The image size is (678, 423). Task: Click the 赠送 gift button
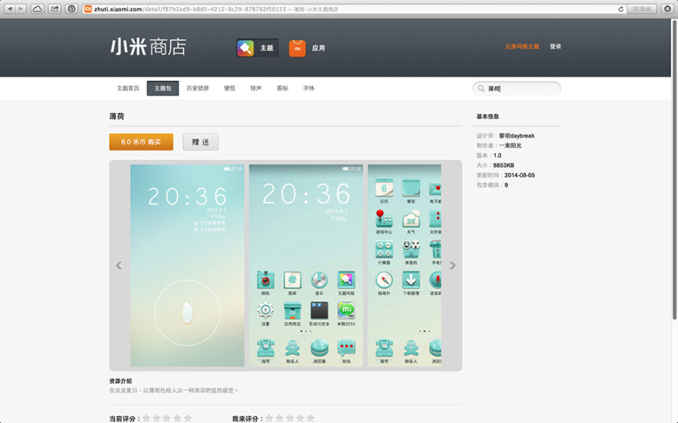pos(200,142)
